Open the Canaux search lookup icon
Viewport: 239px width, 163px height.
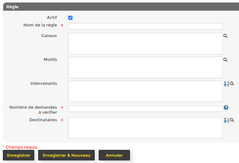(x=225, y=36)
